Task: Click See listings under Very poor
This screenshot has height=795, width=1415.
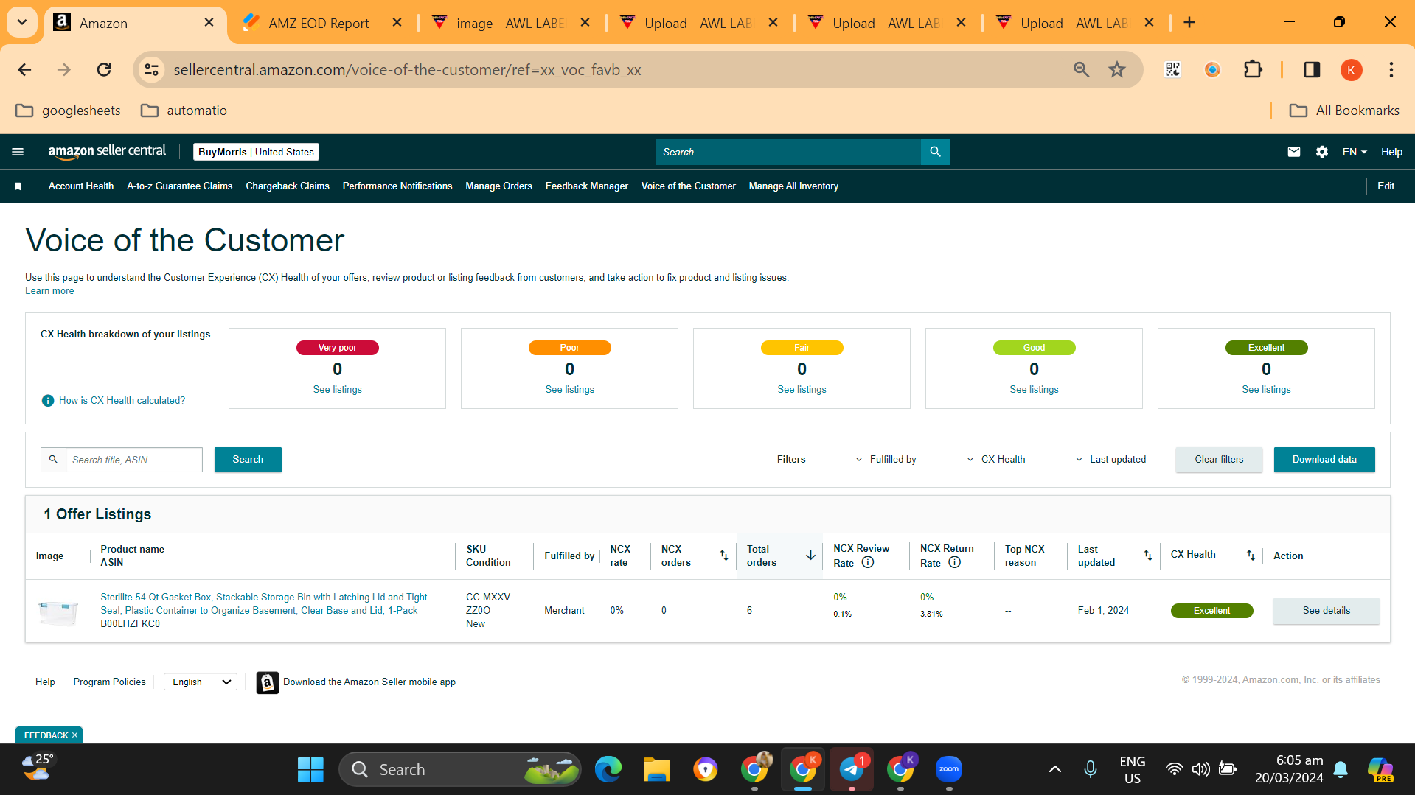Action: [x=337, y=390]
